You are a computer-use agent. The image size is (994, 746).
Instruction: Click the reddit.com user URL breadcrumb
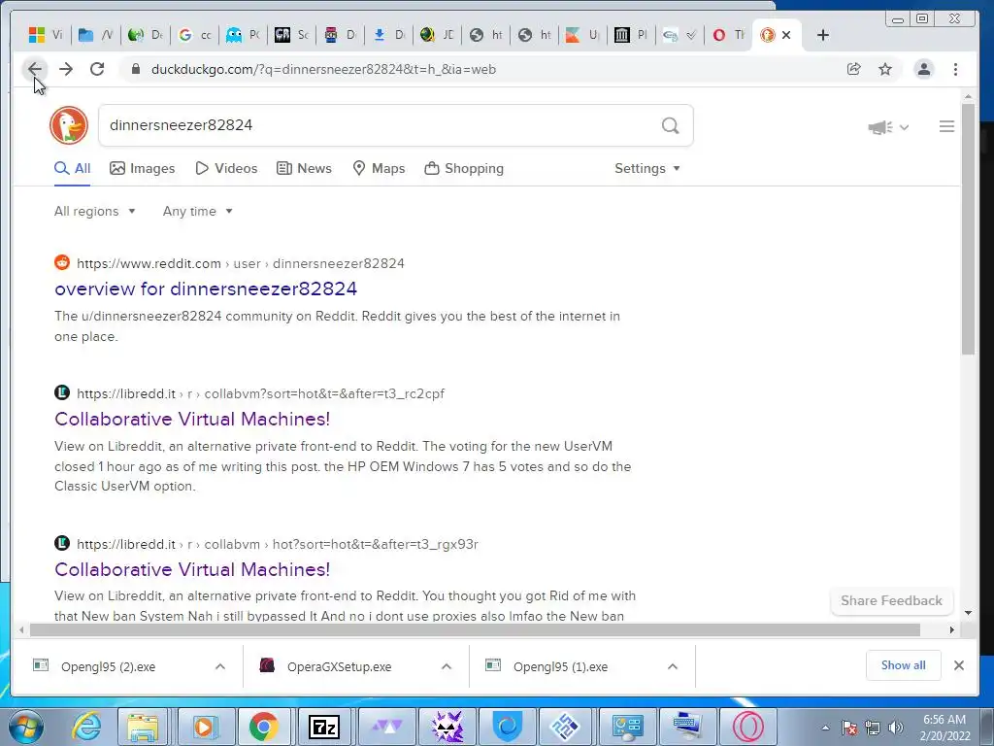point(241,263)
